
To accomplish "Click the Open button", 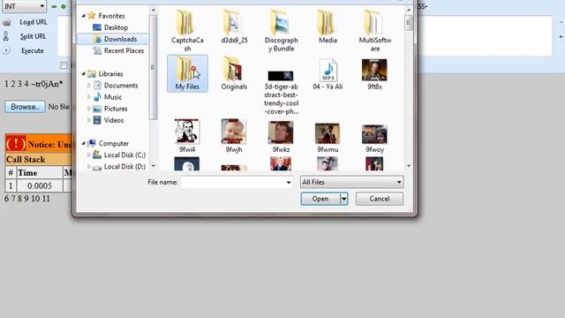I will click(x=320, y=199).
